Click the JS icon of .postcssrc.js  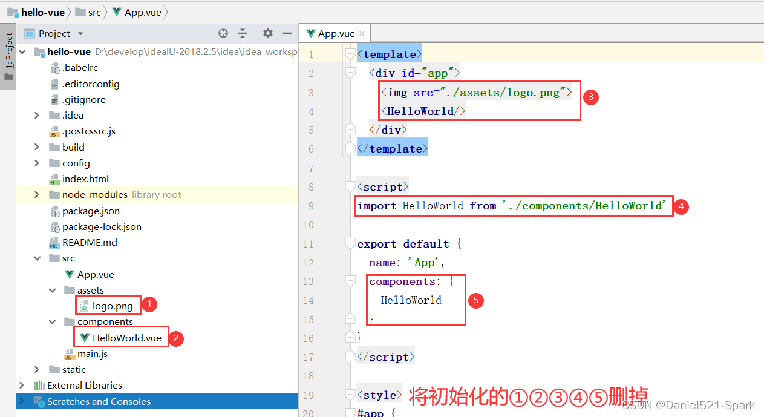54,131
